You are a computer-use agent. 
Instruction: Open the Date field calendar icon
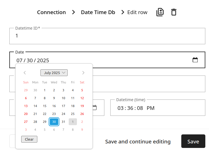coord(195,60)
